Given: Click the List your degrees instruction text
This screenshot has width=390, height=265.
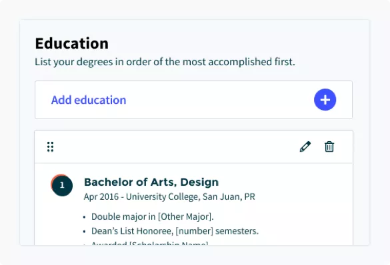Looking at the screenshot, I should tap(165, 62).
